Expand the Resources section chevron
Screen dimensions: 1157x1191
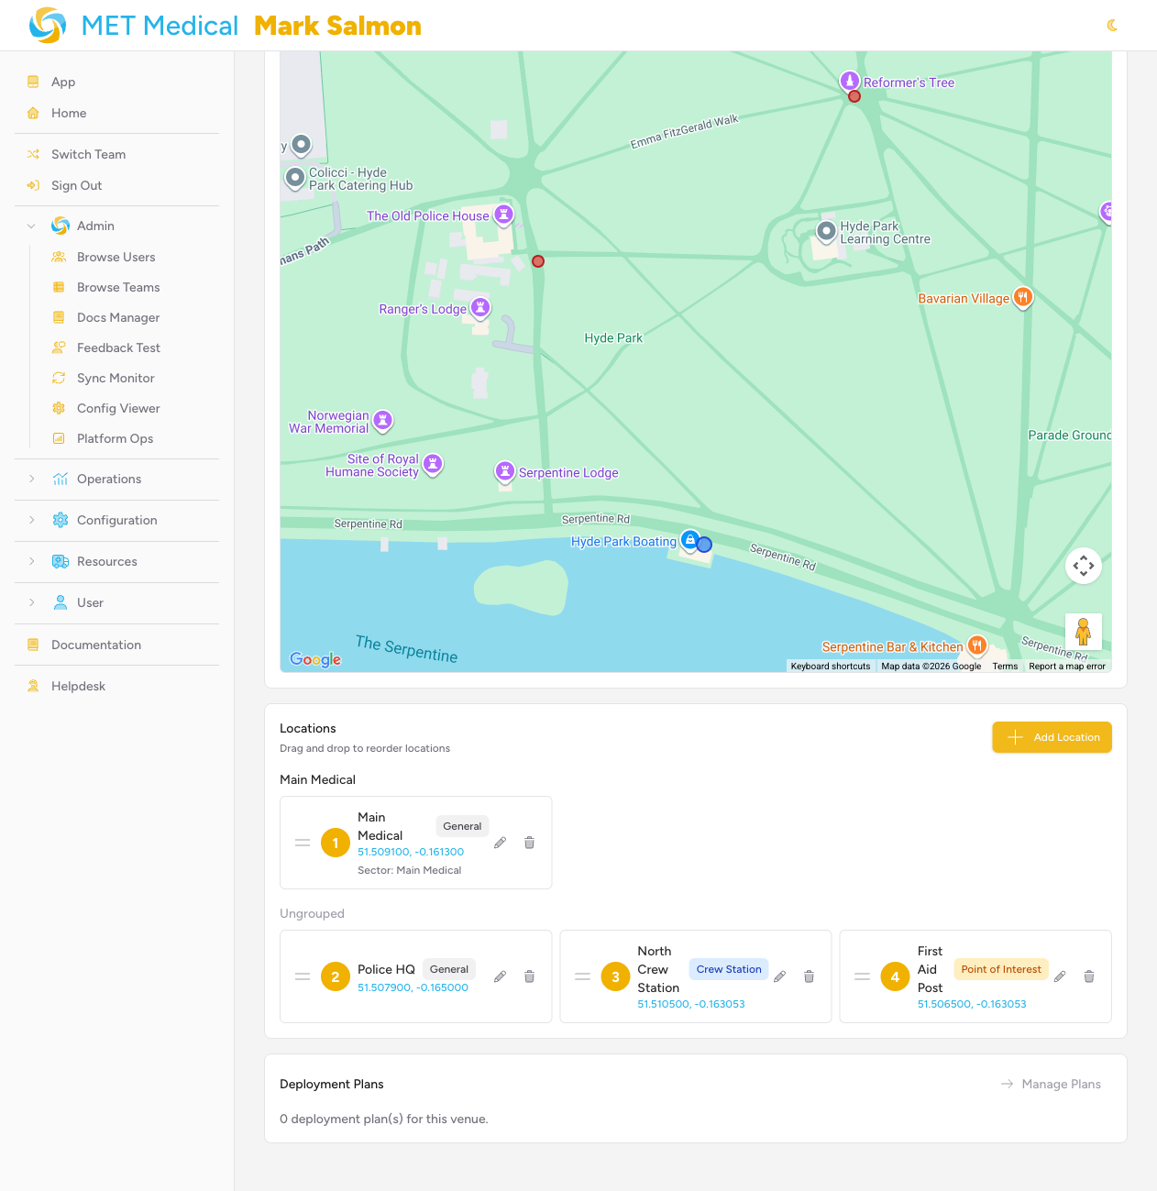pos(32,561)
